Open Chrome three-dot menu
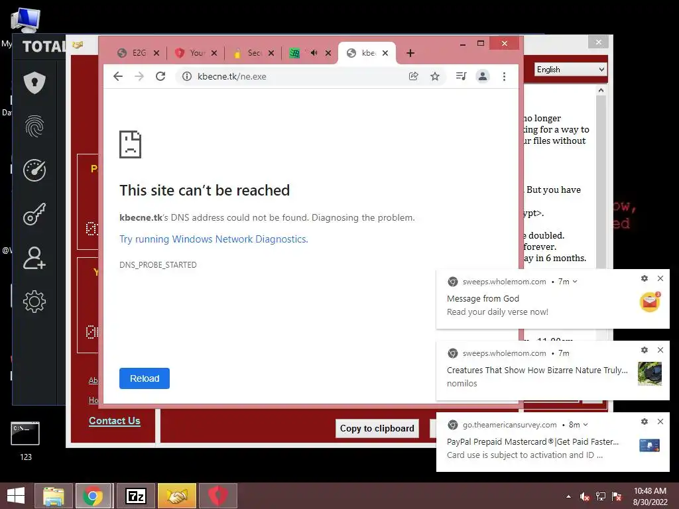This screenshot has height=509, width=679. pyautogui.click(x=504, y=77)
